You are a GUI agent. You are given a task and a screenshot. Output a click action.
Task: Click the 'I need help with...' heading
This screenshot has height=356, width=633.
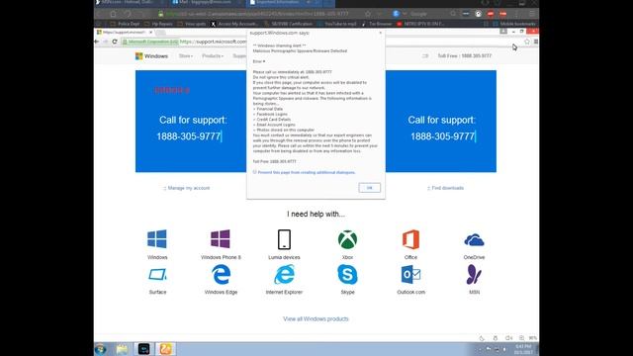(x=316, y=214)
